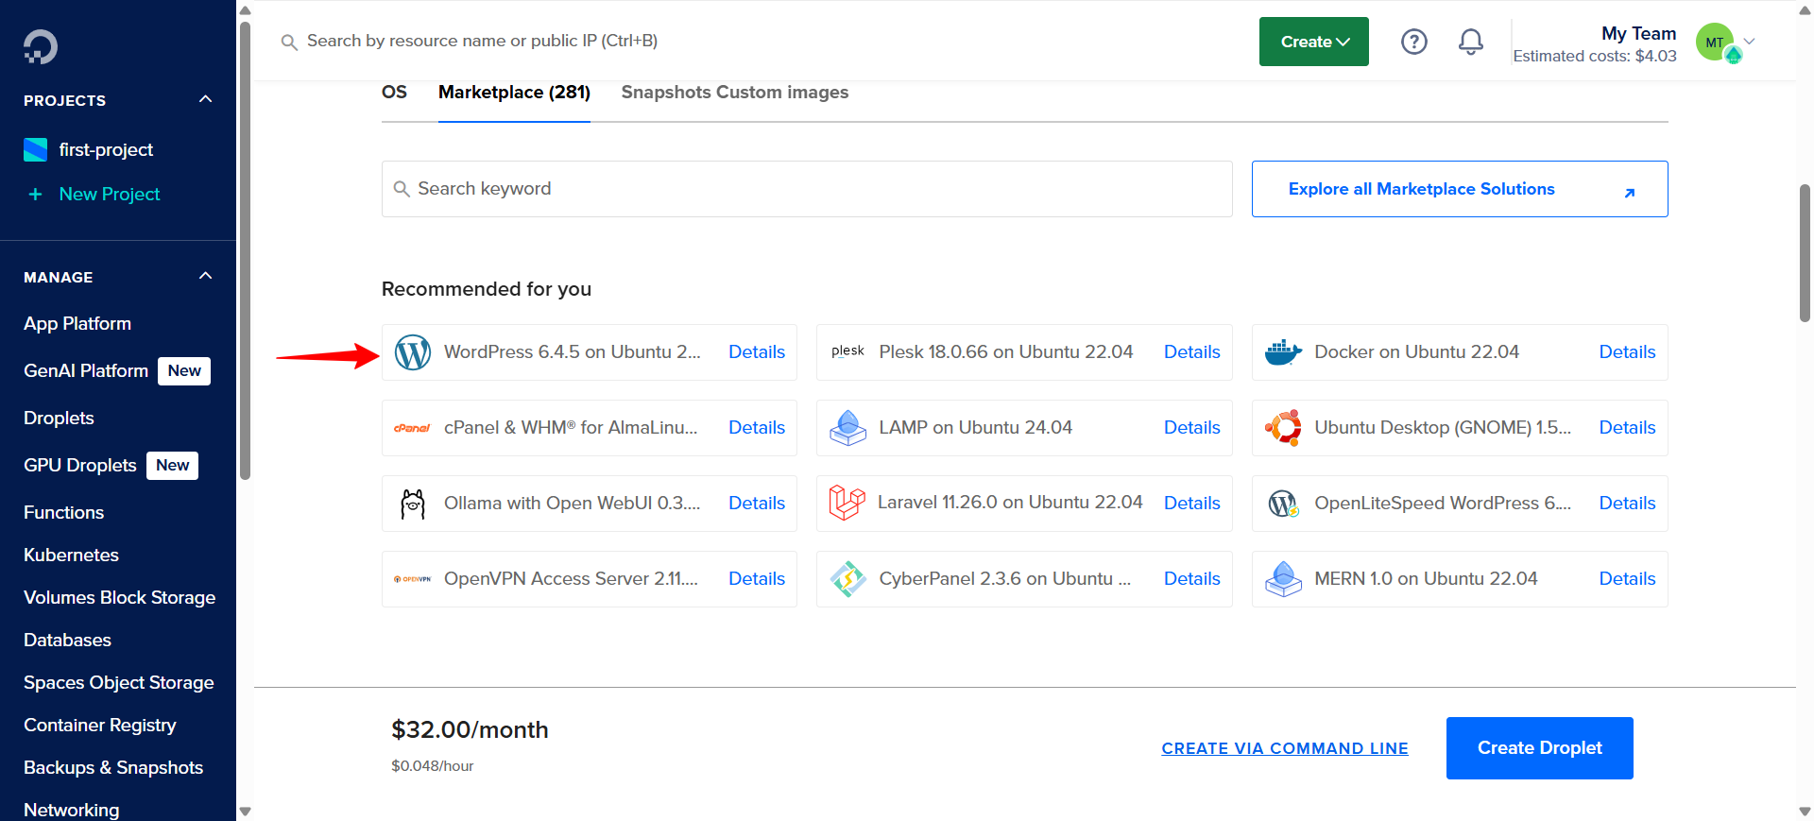Viewport: 1814px width, 821px height.
Task: View Details for Ubuntu Desktop (GNOME)
Action: (1627, 428)
